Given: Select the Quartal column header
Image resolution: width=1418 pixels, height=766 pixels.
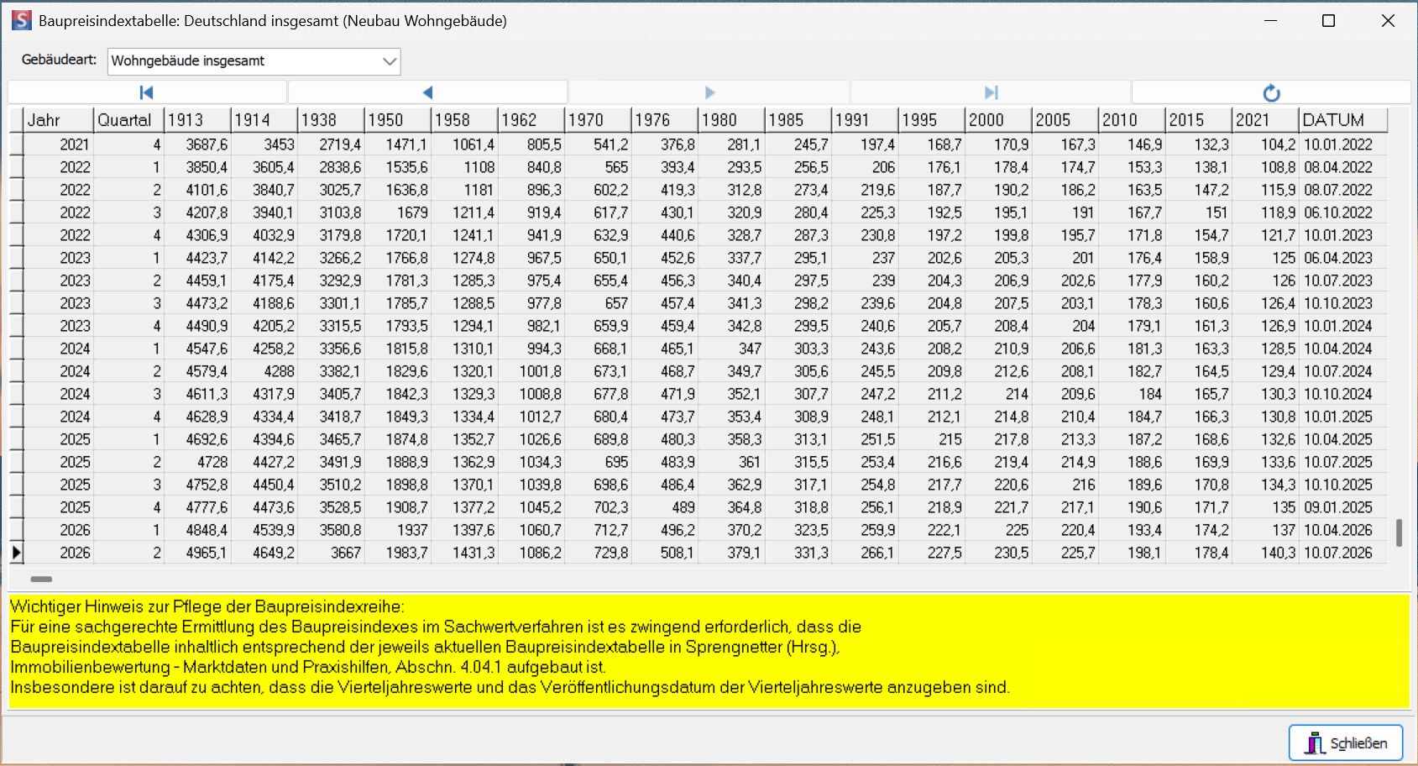Looking at the screenshot, I should click(129, 120).
